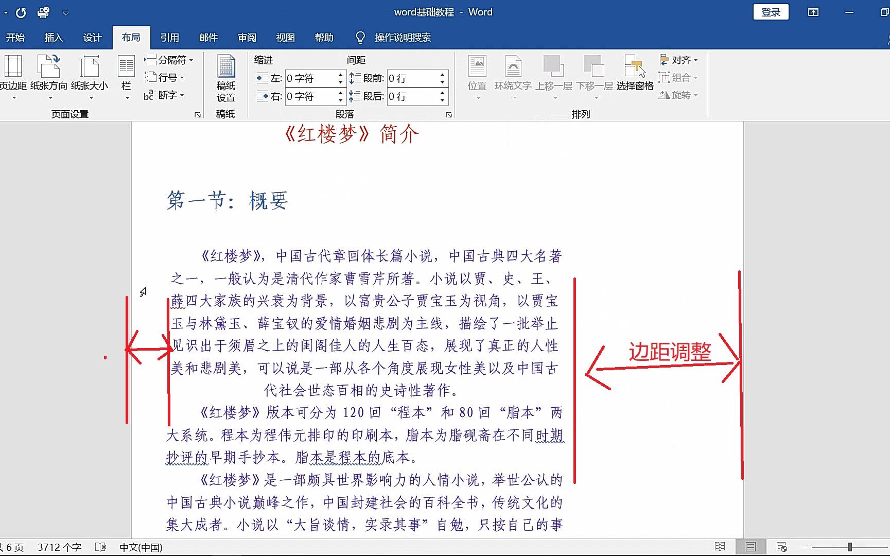
Task: Click the ribbon display options icon
Action: [813, 12]
